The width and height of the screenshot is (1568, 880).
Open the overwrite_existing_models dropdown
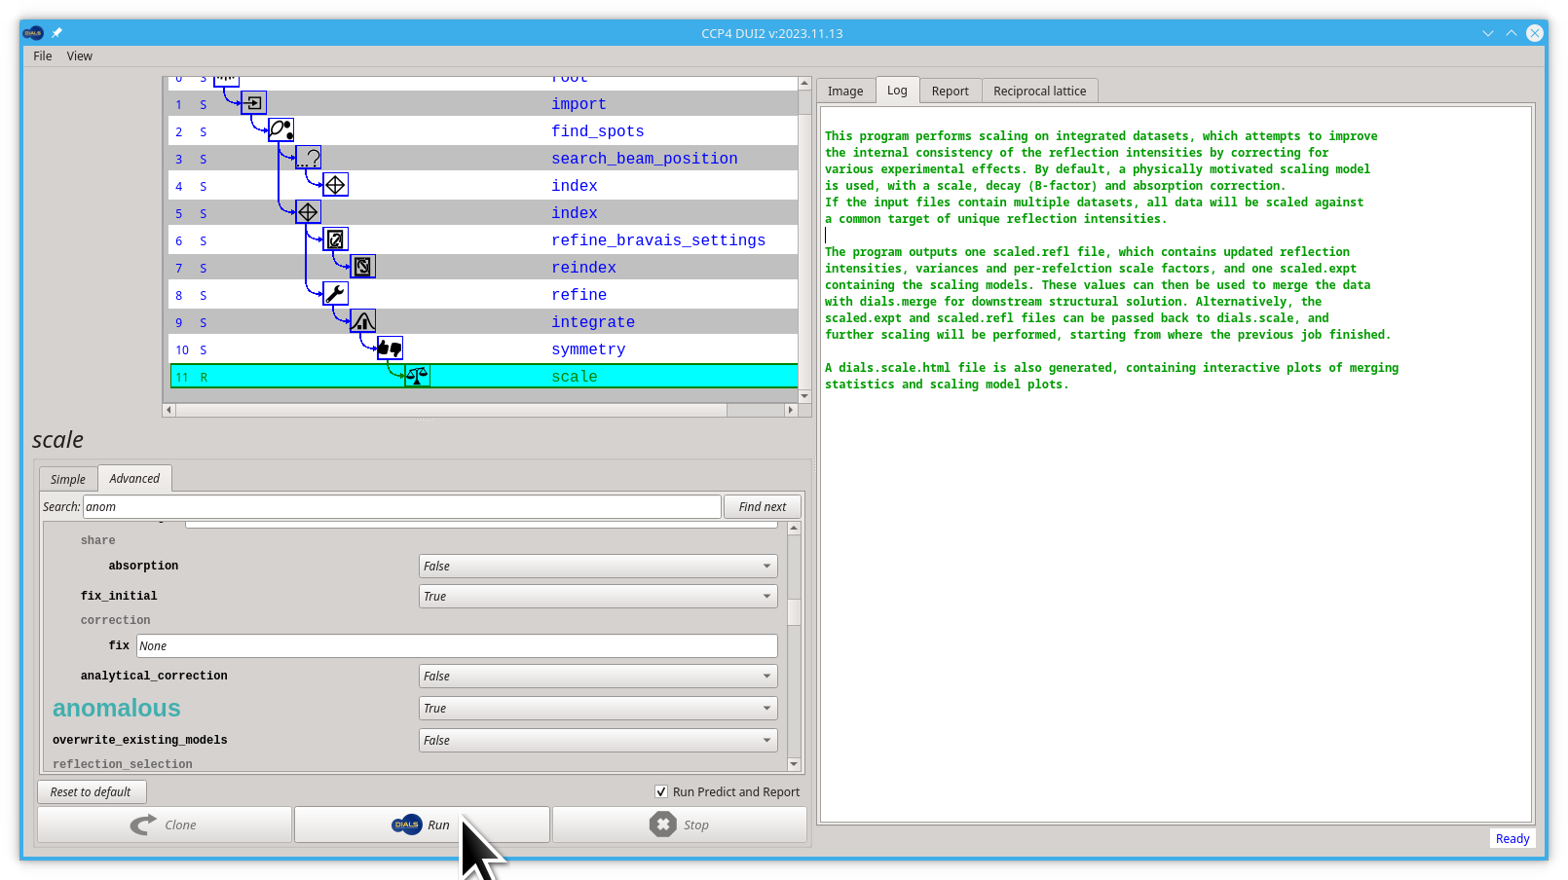(598, 740)
